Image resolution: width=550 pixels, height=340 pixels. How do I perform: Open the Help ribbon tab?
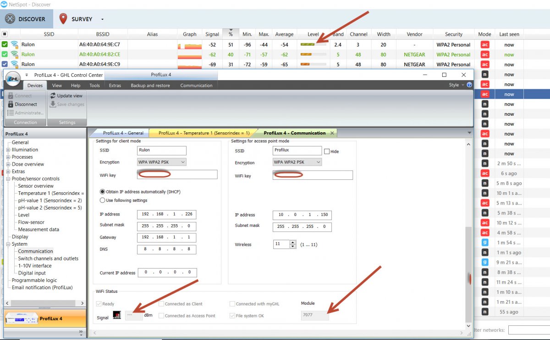76,86
